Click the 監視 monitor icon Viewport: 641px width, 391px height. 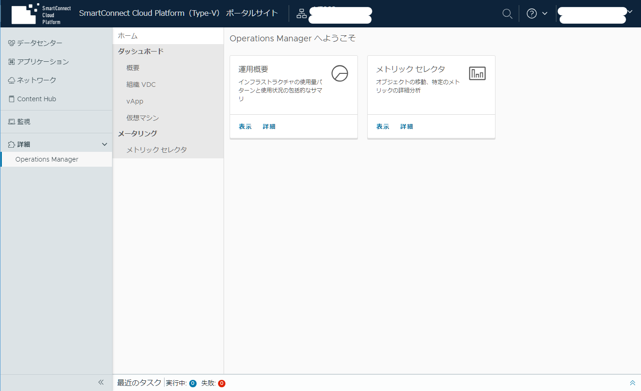click(x=12, y=122)
